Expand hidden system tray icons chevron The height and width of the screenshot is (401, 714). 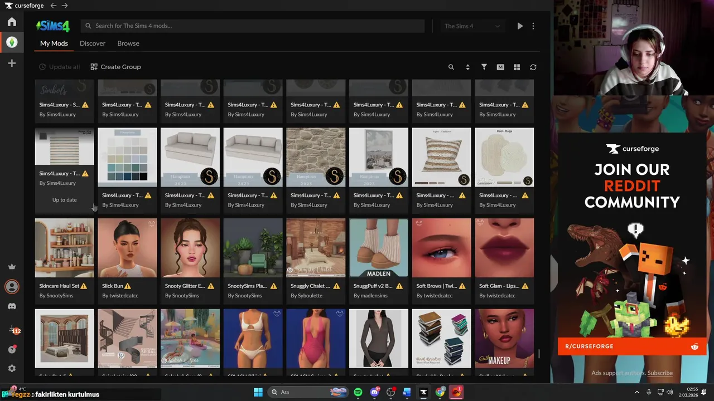tap(637, 392)
